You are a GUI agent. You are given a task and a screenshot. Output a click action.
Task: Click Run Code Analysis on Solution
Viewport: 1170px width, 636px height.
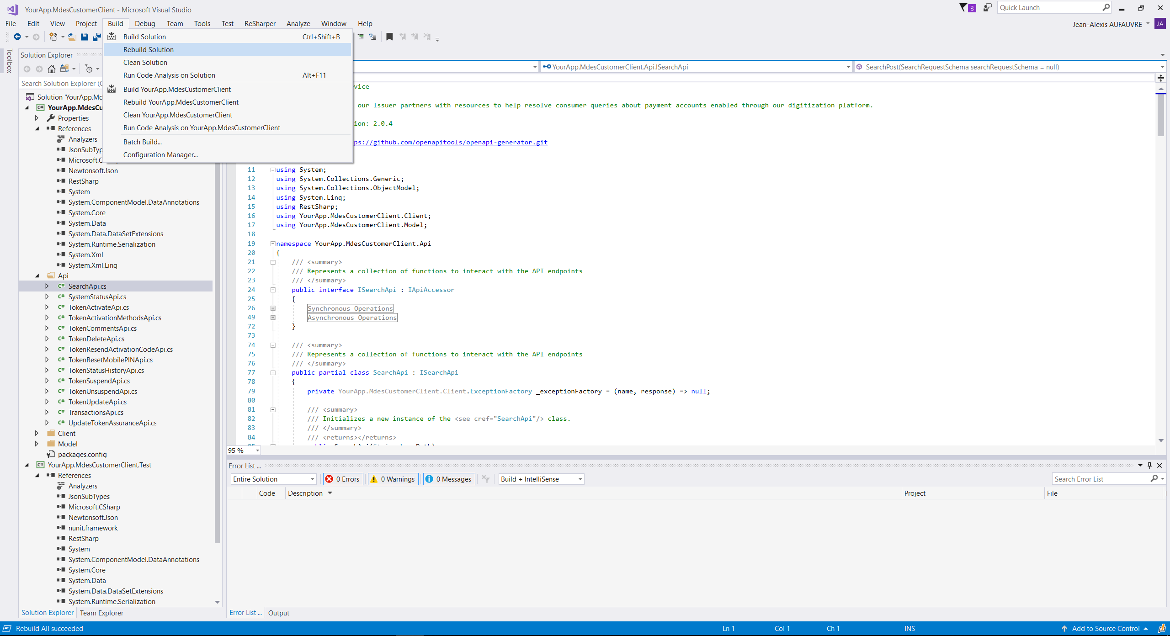tap(227, 75)
